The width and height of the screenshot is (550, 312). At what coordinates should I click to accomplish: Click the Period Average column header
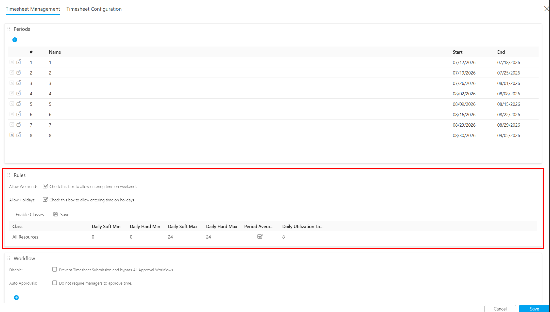click(x=259, y=226)
